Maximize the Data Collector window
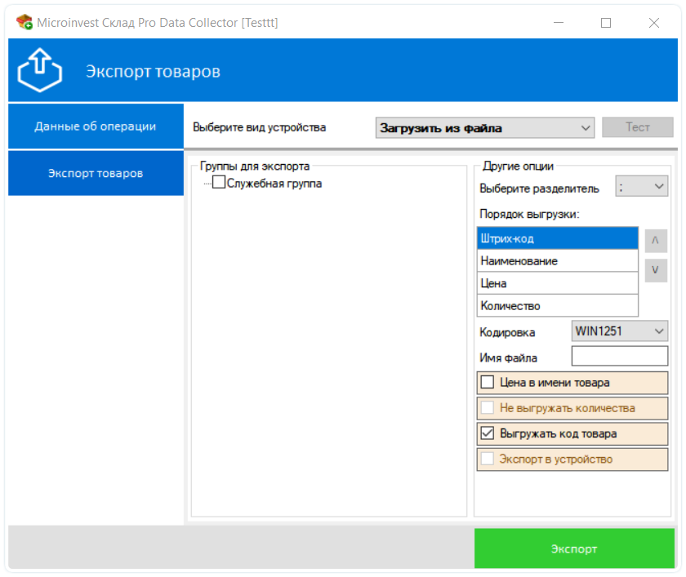The width and height of the screenshot is (686, 577). 606,22
